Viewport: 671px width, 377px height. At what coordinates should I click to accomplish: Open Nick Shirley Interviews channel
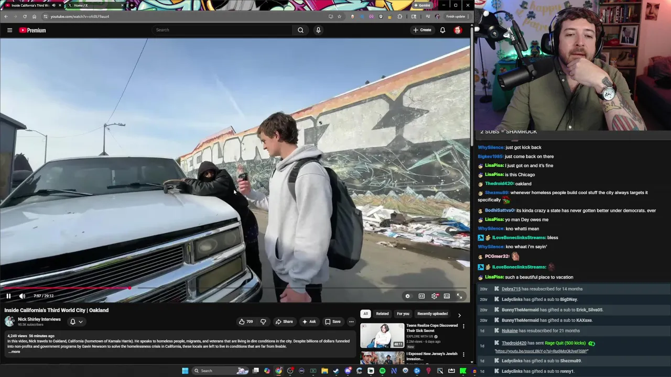[x=39, y=319]
